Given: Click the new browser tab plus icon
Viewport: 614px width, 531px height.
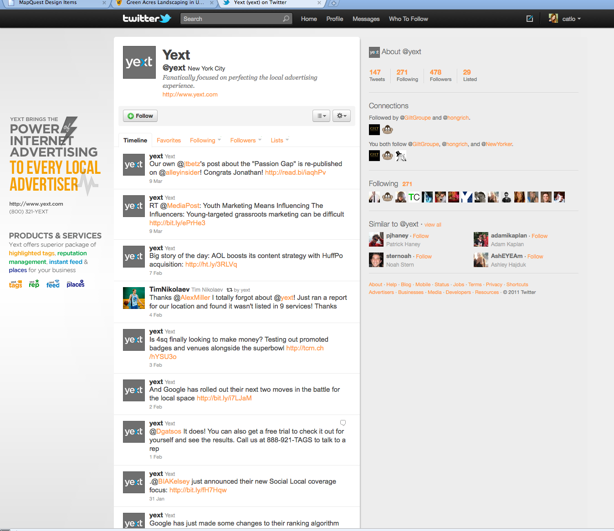Looking at the screenshot, I should (333, 3).
